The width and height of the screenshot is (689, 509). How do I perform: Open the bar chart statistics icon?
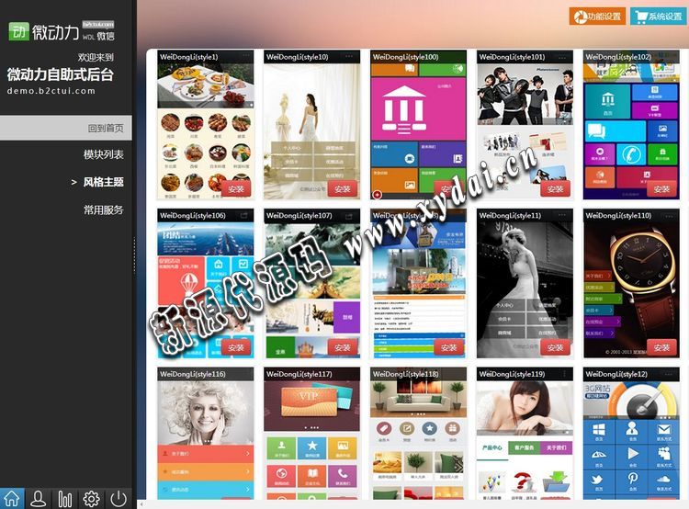(x=65, y=499)
